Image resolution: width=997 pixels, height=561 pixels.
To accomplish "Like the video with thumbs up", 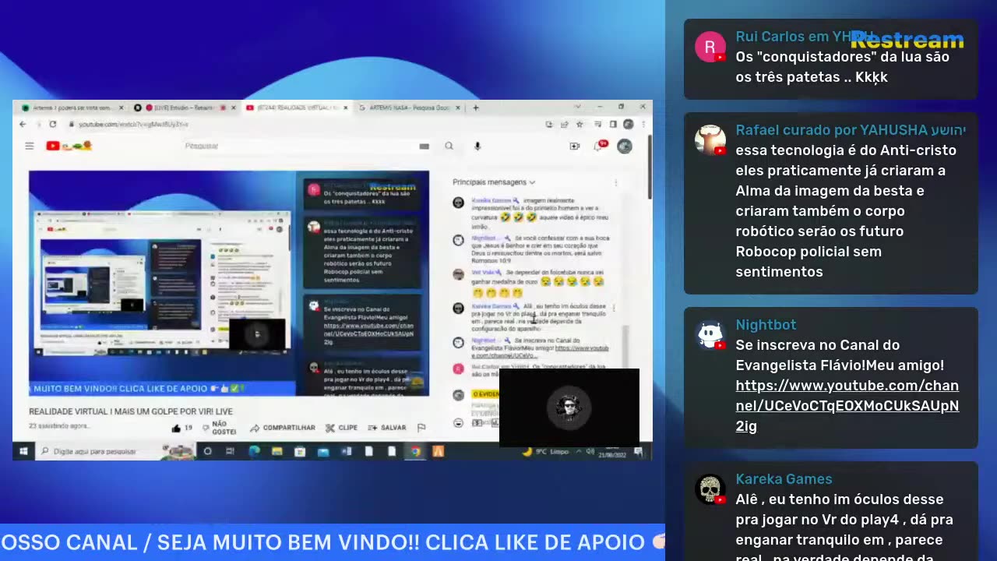I will (x=181, y=428).
